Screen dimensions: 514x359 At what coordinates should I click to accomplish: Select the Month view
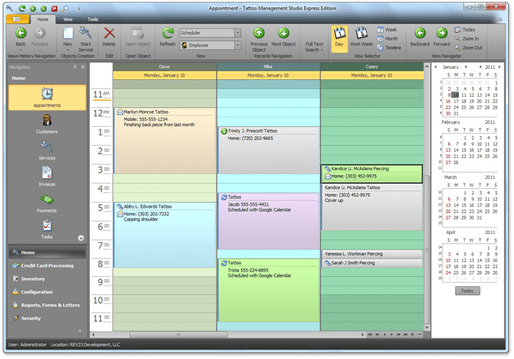click(388, 39)
